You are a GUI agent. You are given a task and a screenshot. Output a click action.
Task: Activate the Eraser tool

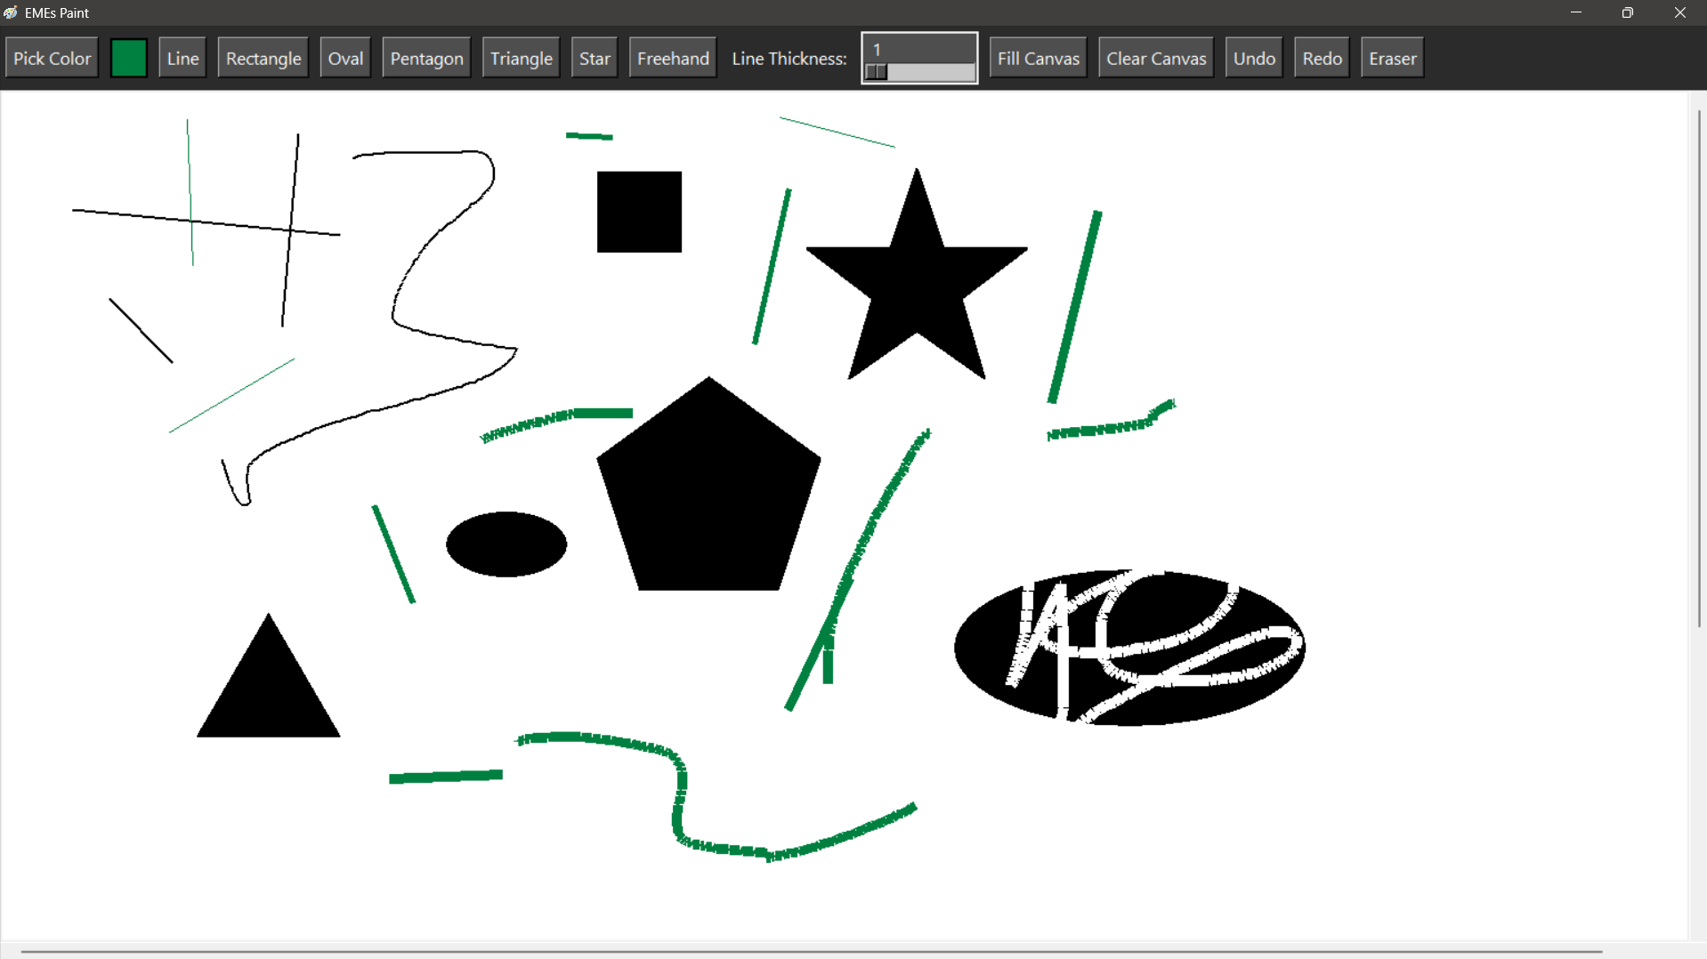coord(1391,57)
